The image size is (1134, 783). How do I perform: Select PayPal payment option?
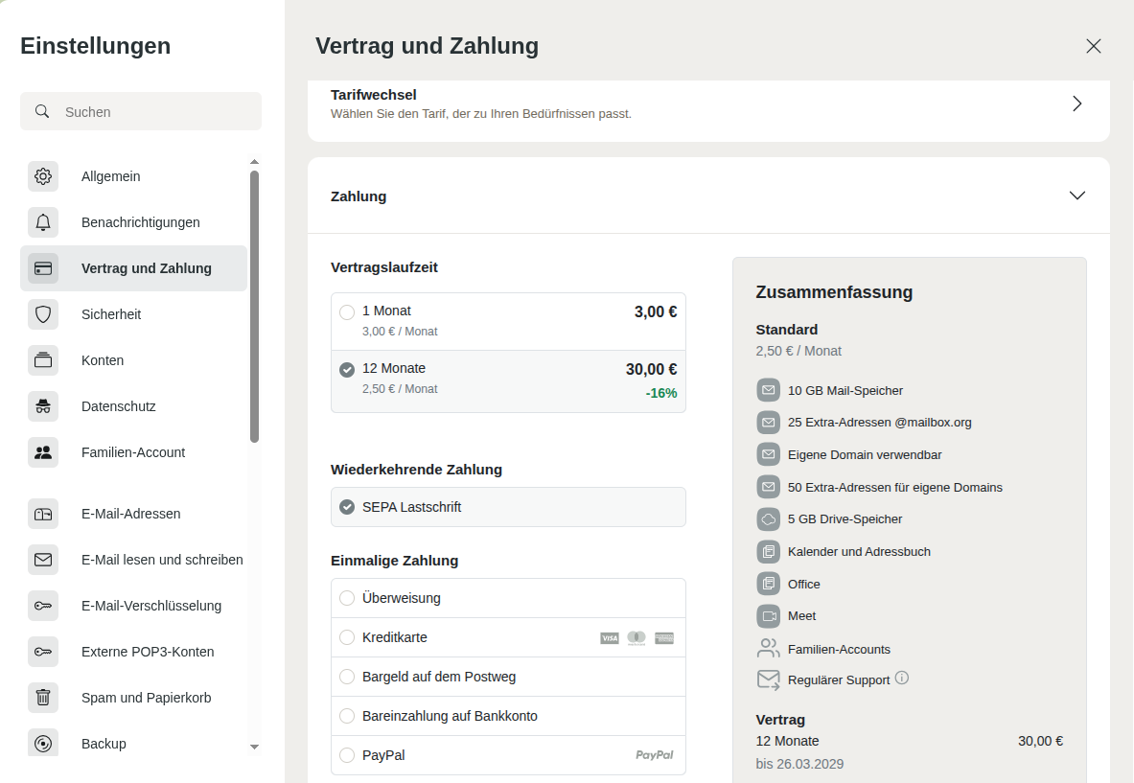(x=347, y=755)
